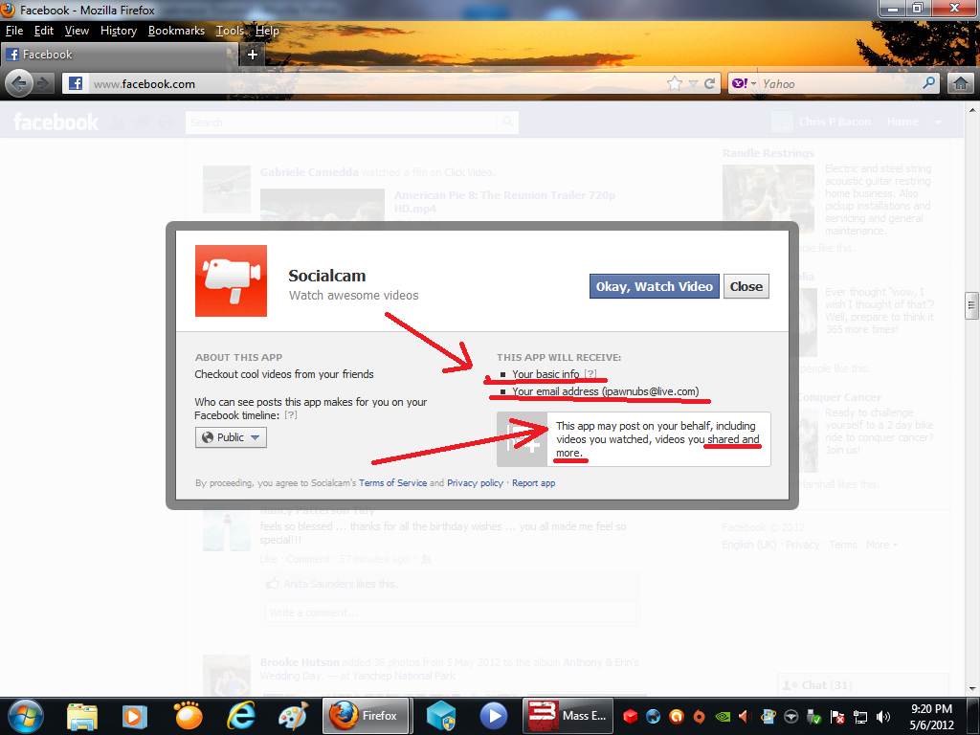This screenshot has width=980, height=735.
Task: Expand the Public audience dropdown
Action: (231, 437)
